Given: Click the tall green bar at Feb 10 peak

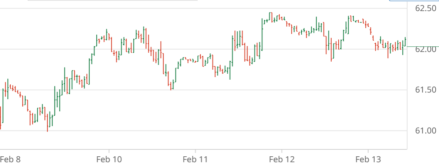Looking at the screenshot, I should click(107, 34).
